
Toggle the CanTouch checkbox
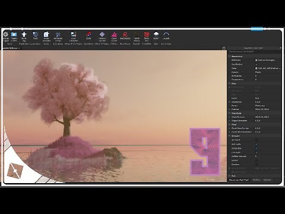pos(256,152)
